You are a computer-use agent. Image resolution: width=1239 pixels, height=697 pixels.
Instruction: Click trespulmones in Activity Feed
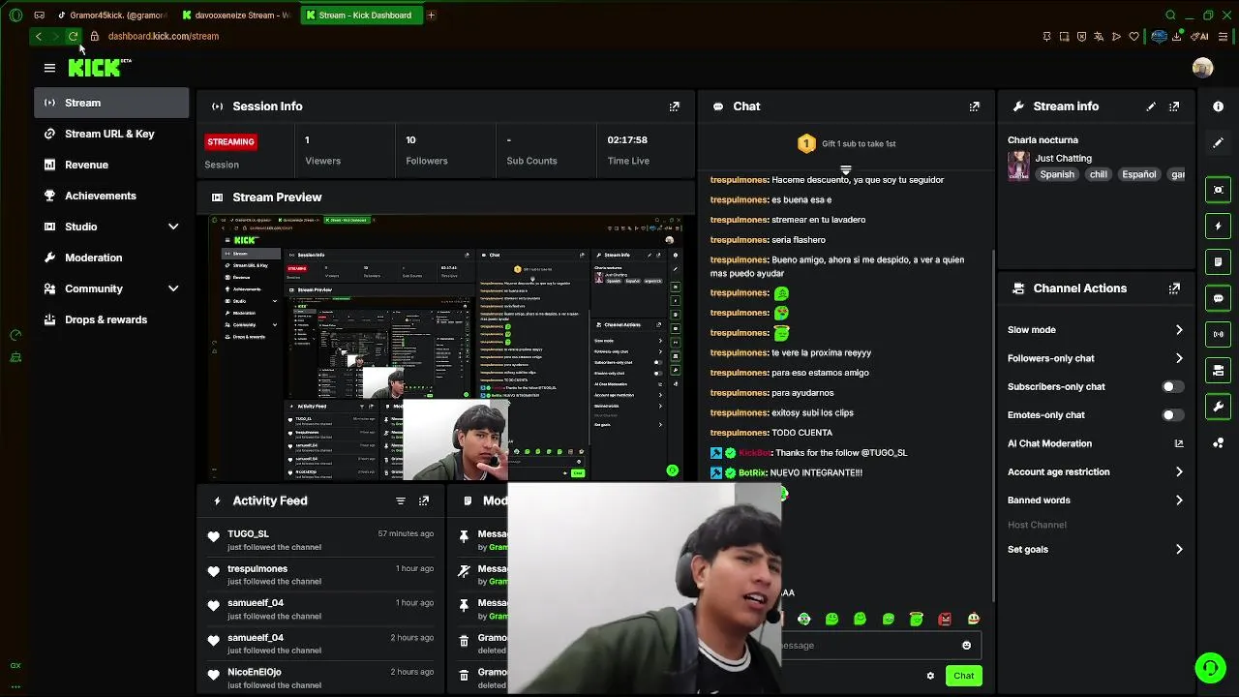click(257, 569)
